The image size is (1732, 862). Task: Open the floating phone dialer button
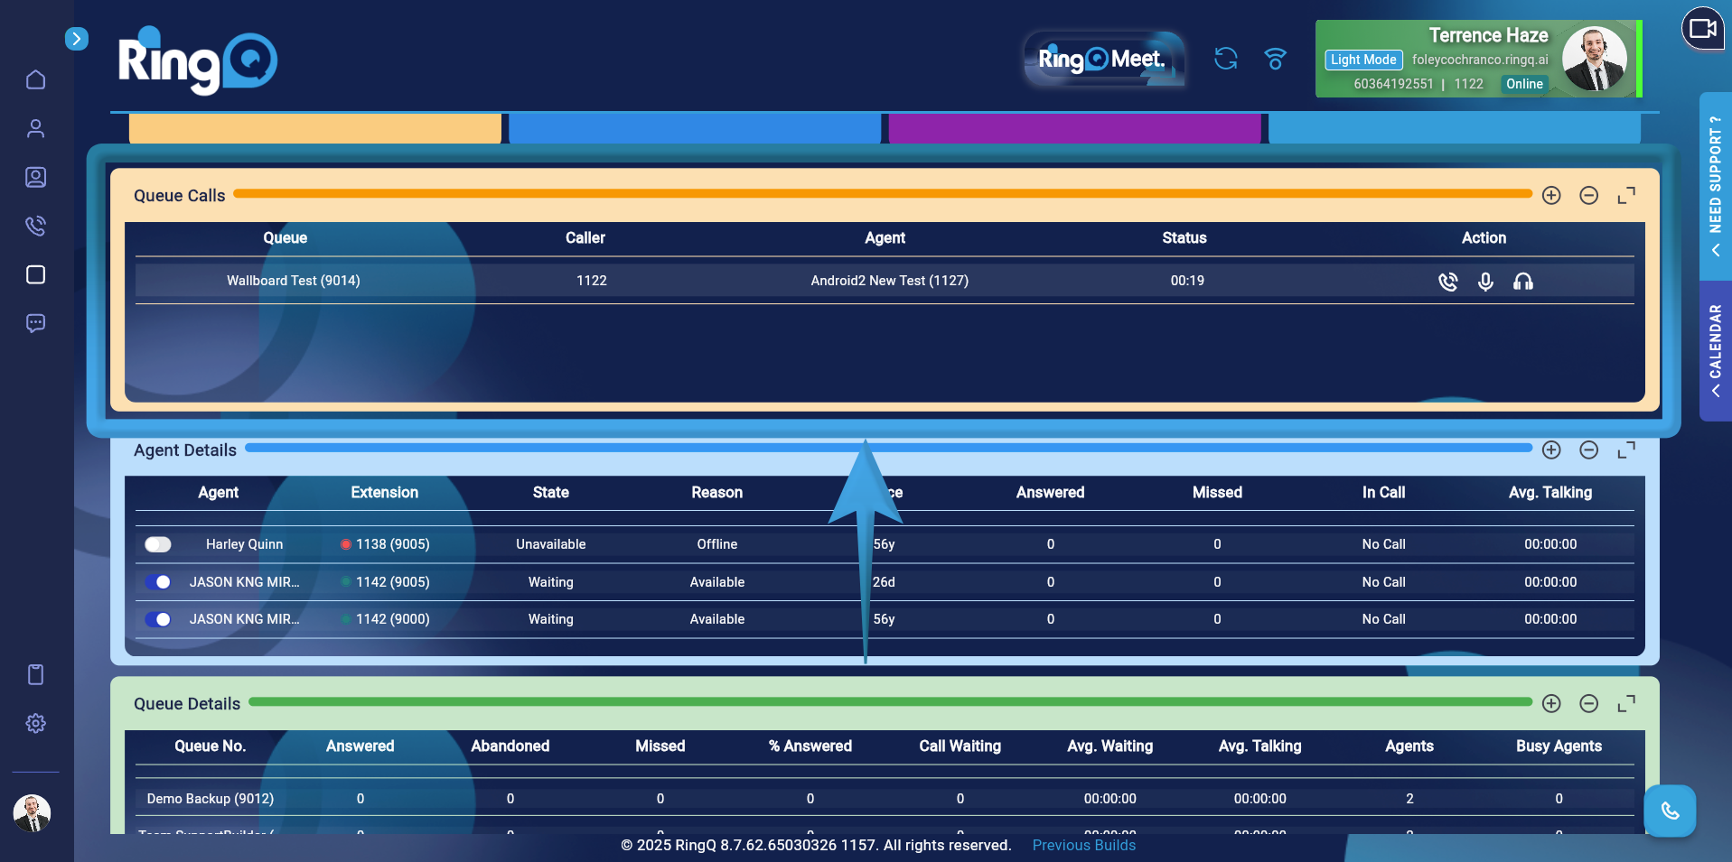[x=1669, y=811]
